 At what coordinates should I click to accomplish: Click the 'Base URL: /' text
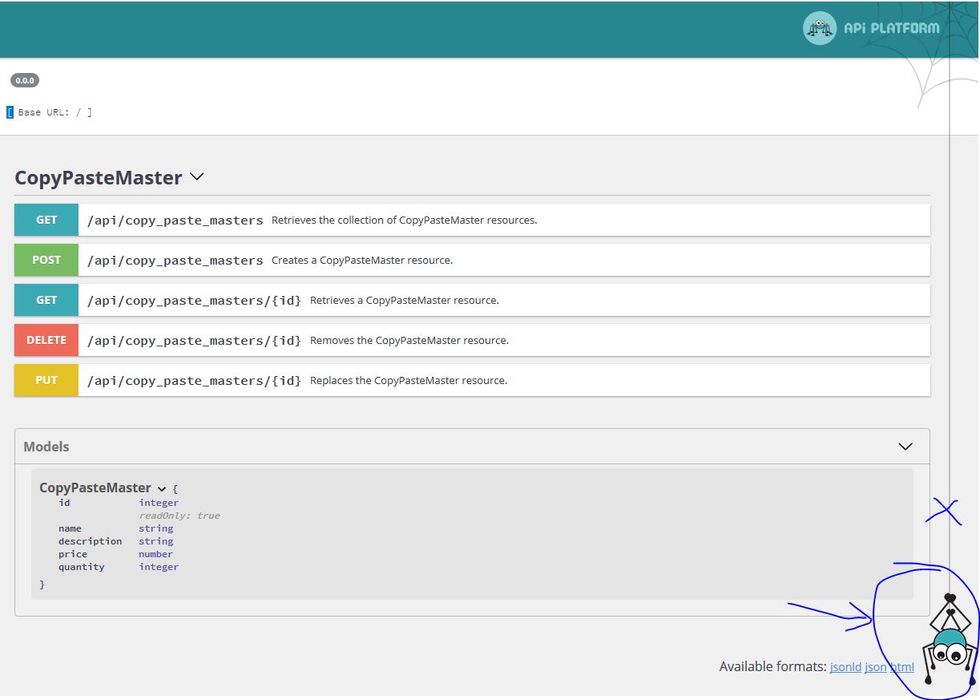tap(50, 112)
